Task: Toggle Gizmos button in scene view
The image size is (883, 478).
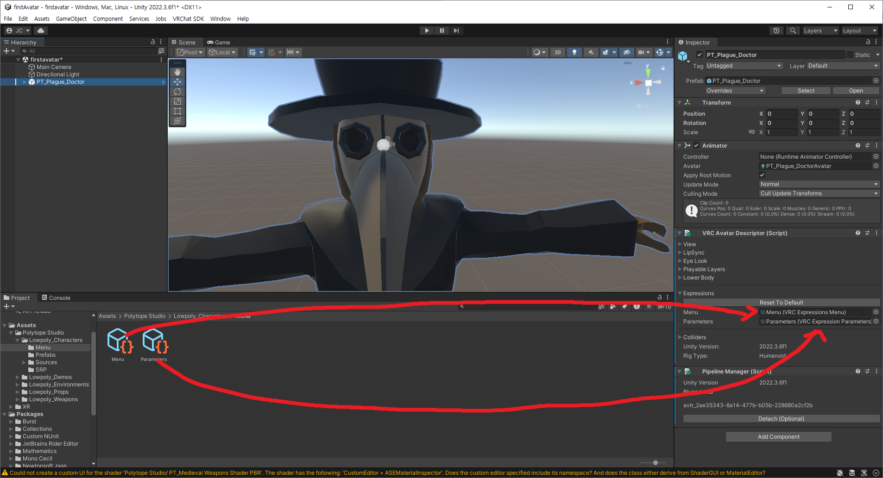Action: point(660,52)
